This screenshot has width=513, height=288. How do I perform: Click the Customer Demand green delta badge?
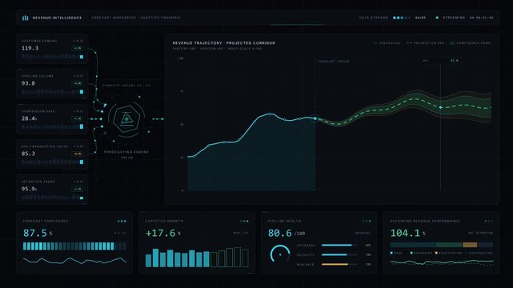pos(78,48)
